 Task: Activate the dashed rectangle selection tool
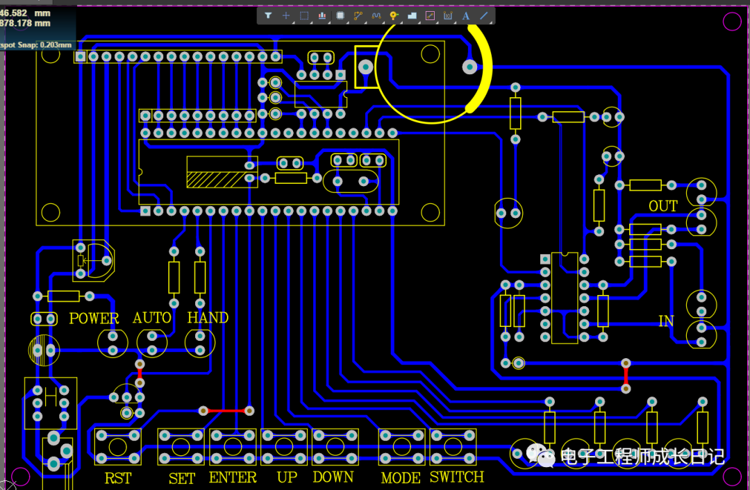[304, 16]
